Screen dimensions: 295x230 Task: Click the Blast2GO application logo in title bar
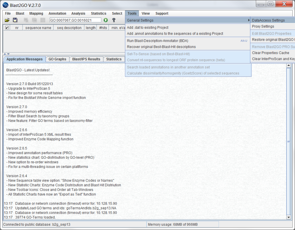click(6, 5)
